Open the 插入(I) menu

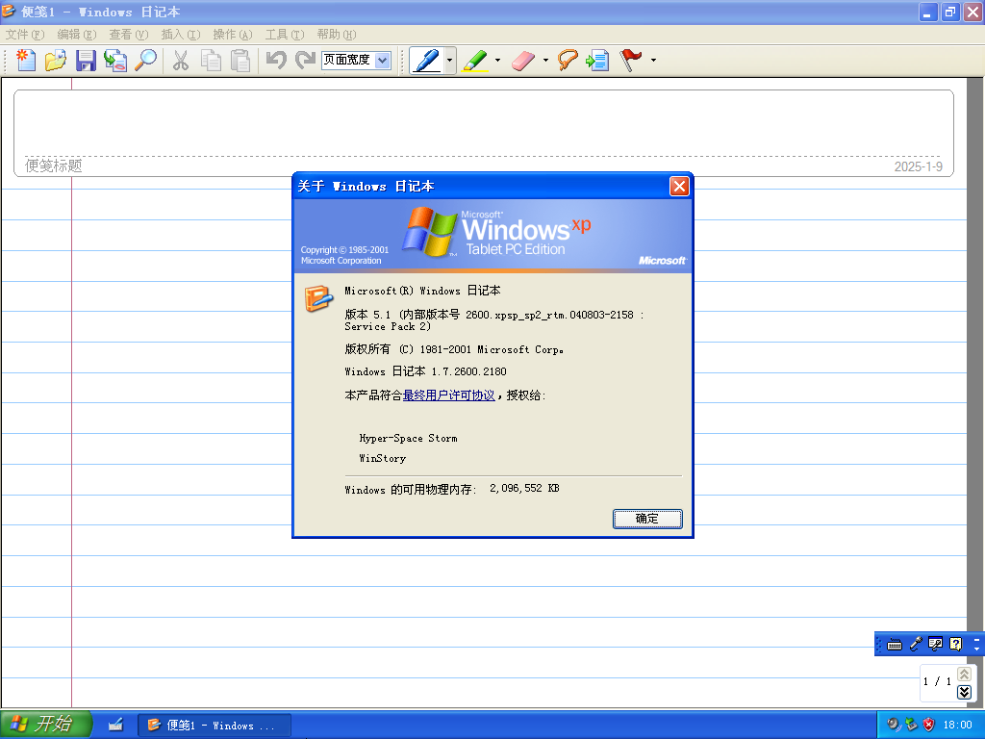tap(181, 35)
